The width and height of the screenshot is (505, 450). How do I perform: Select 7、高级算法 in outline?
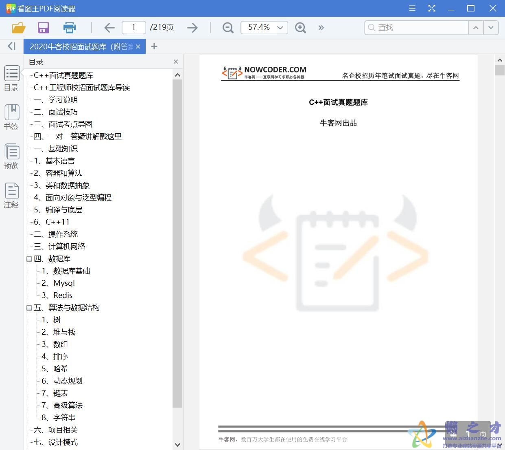[x=62, y=406]
